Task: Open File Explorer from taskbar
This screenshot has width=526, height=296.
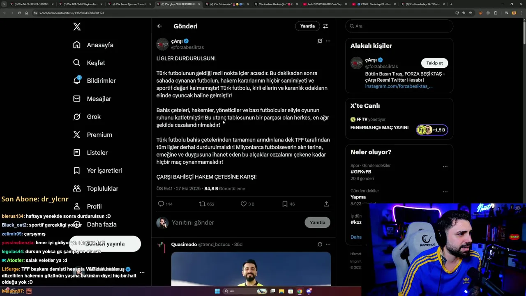Action: 282,291
